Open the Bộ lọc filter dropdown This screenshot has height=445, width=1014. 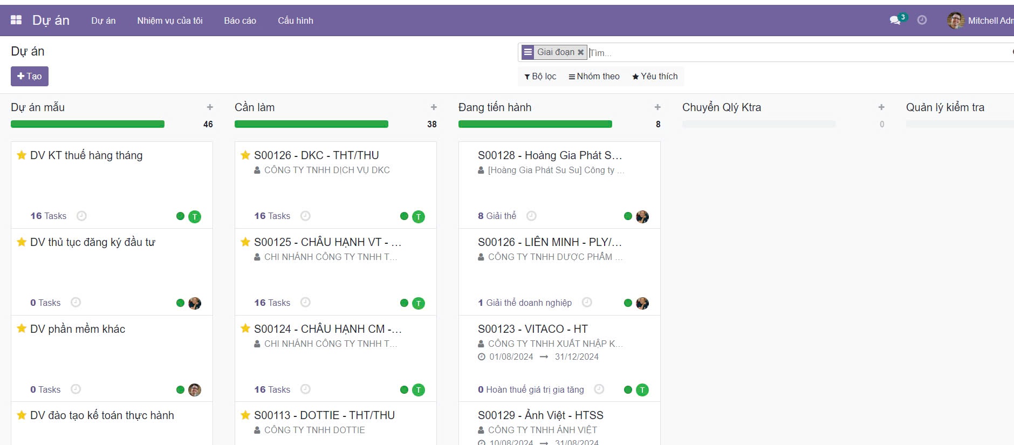coord(540,77)
